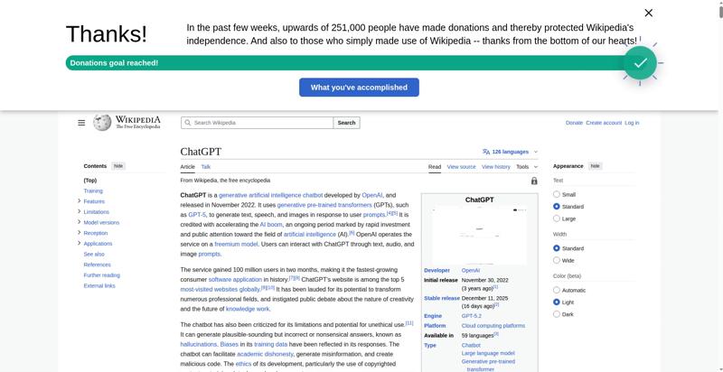
Task: Click the Wikipedia globe logo
Action: click(x=102, y=123)
